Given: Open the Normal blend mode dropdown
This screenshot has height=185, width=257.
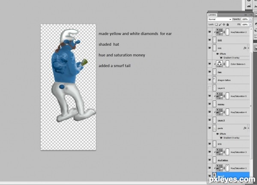Looking at the screenshot, I should [220, 19].
